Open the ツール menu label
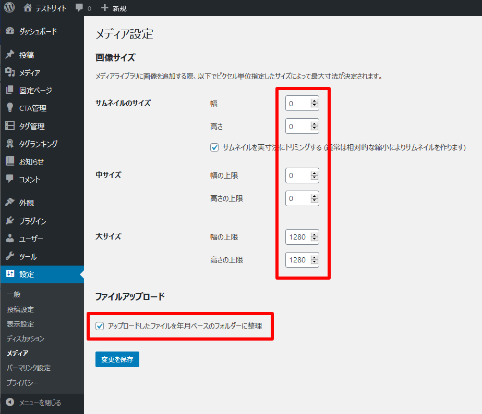This screenshot has width=482, height=414. (28, 256)
